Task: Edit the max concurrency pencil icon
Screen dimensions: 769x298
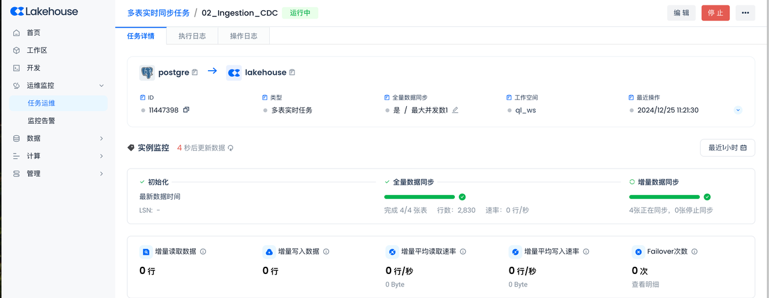Action: click(x=455, y=110)
